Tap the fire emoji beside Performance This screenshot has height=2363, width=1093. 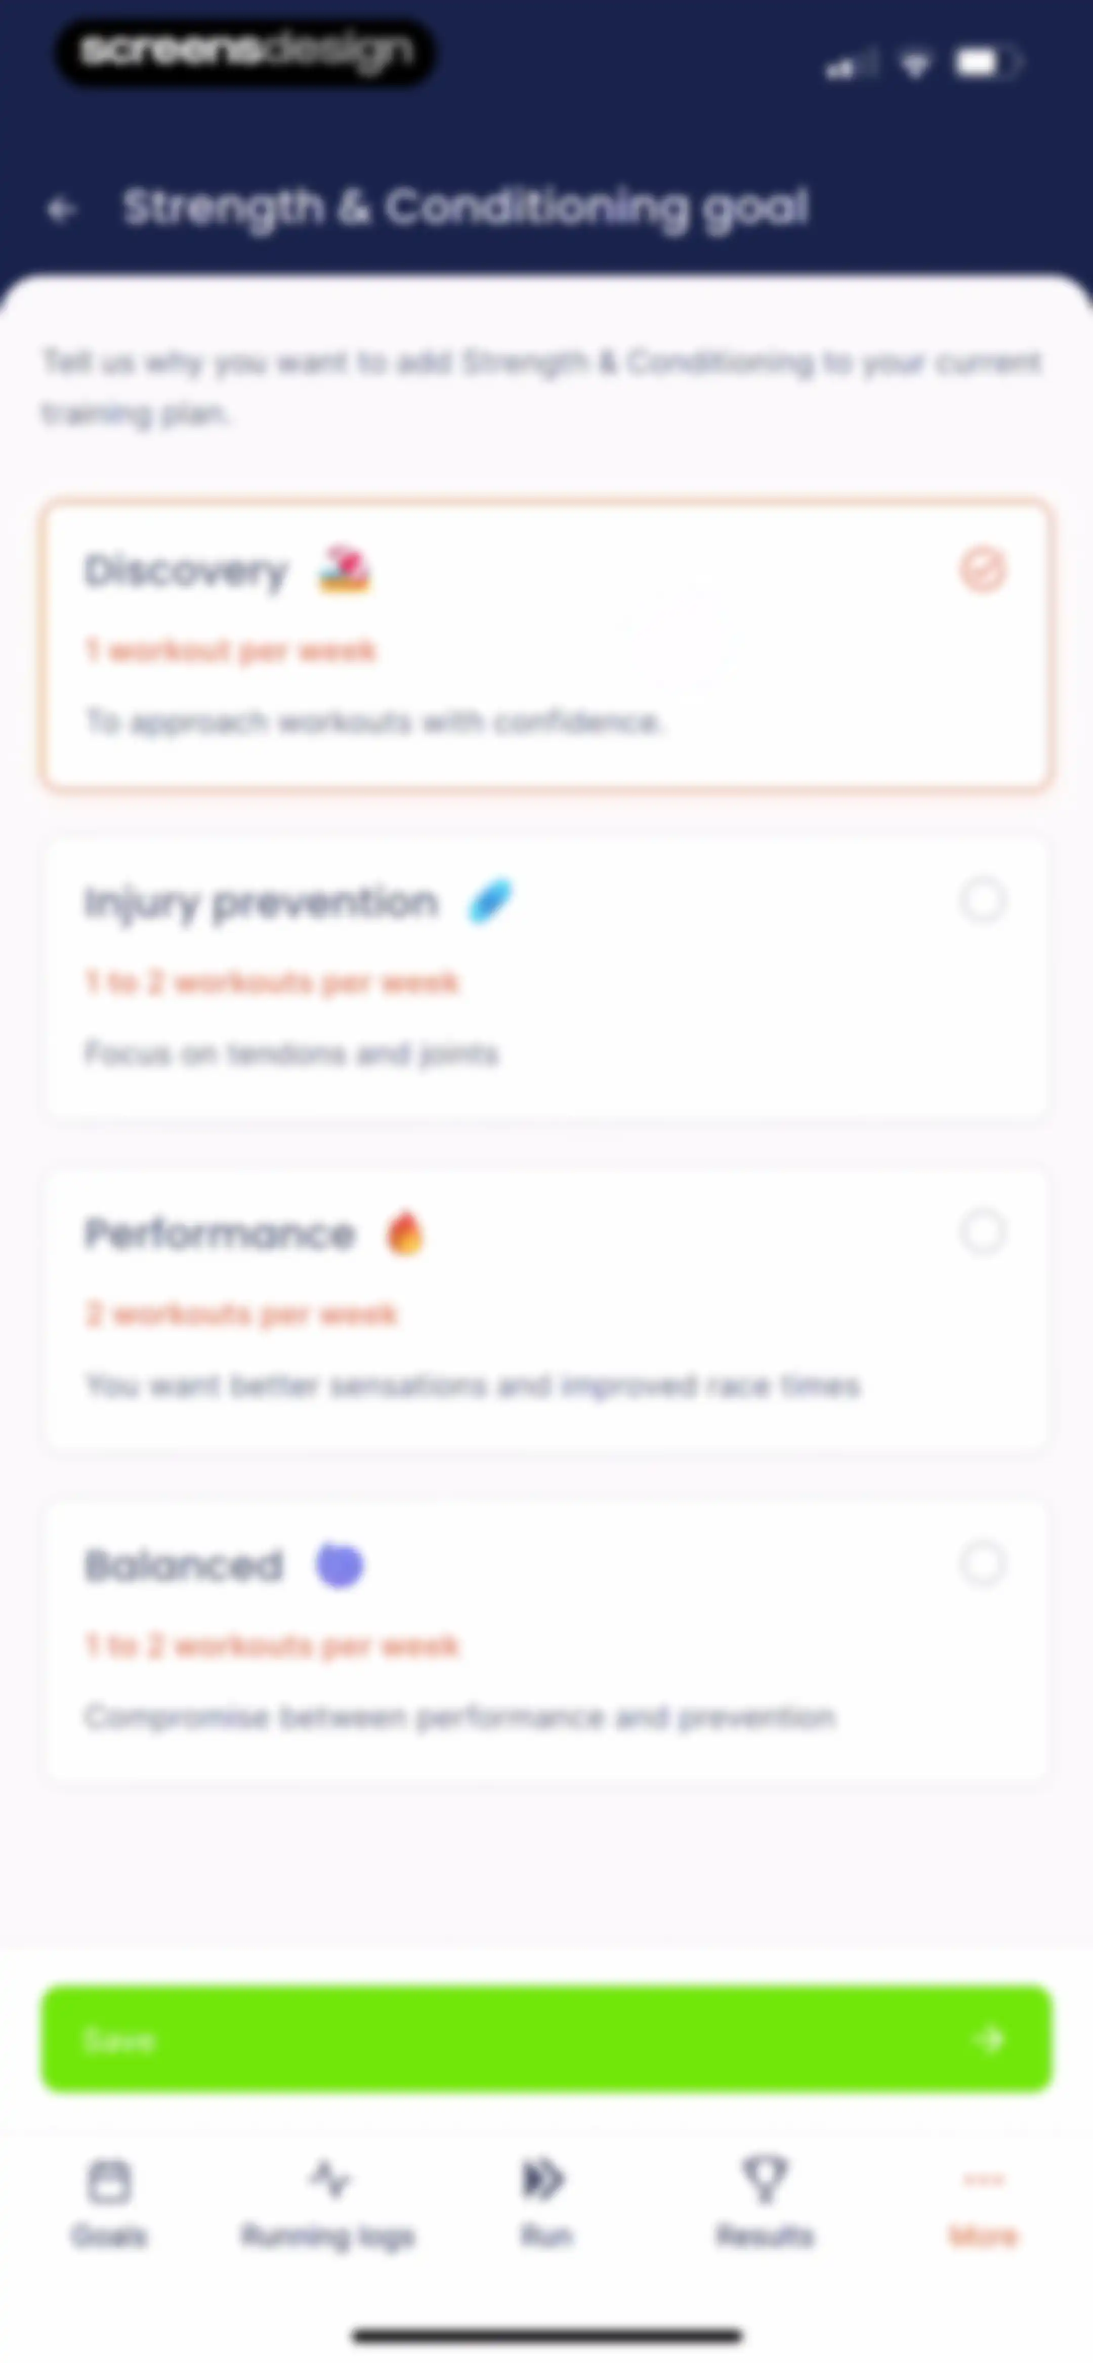point(405,1232)
